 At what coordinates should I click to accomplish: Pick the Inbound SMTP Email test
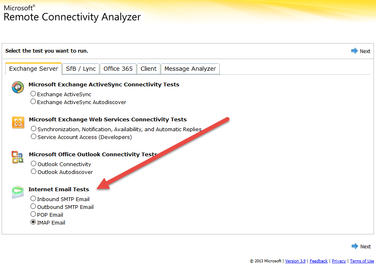point(33,199)
